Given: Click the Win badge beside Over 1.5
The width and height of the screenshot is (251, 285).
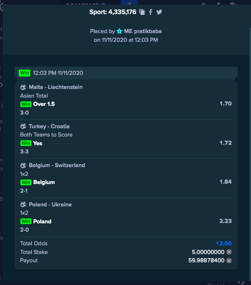Looking at the screenshot, I should (26, 104).
